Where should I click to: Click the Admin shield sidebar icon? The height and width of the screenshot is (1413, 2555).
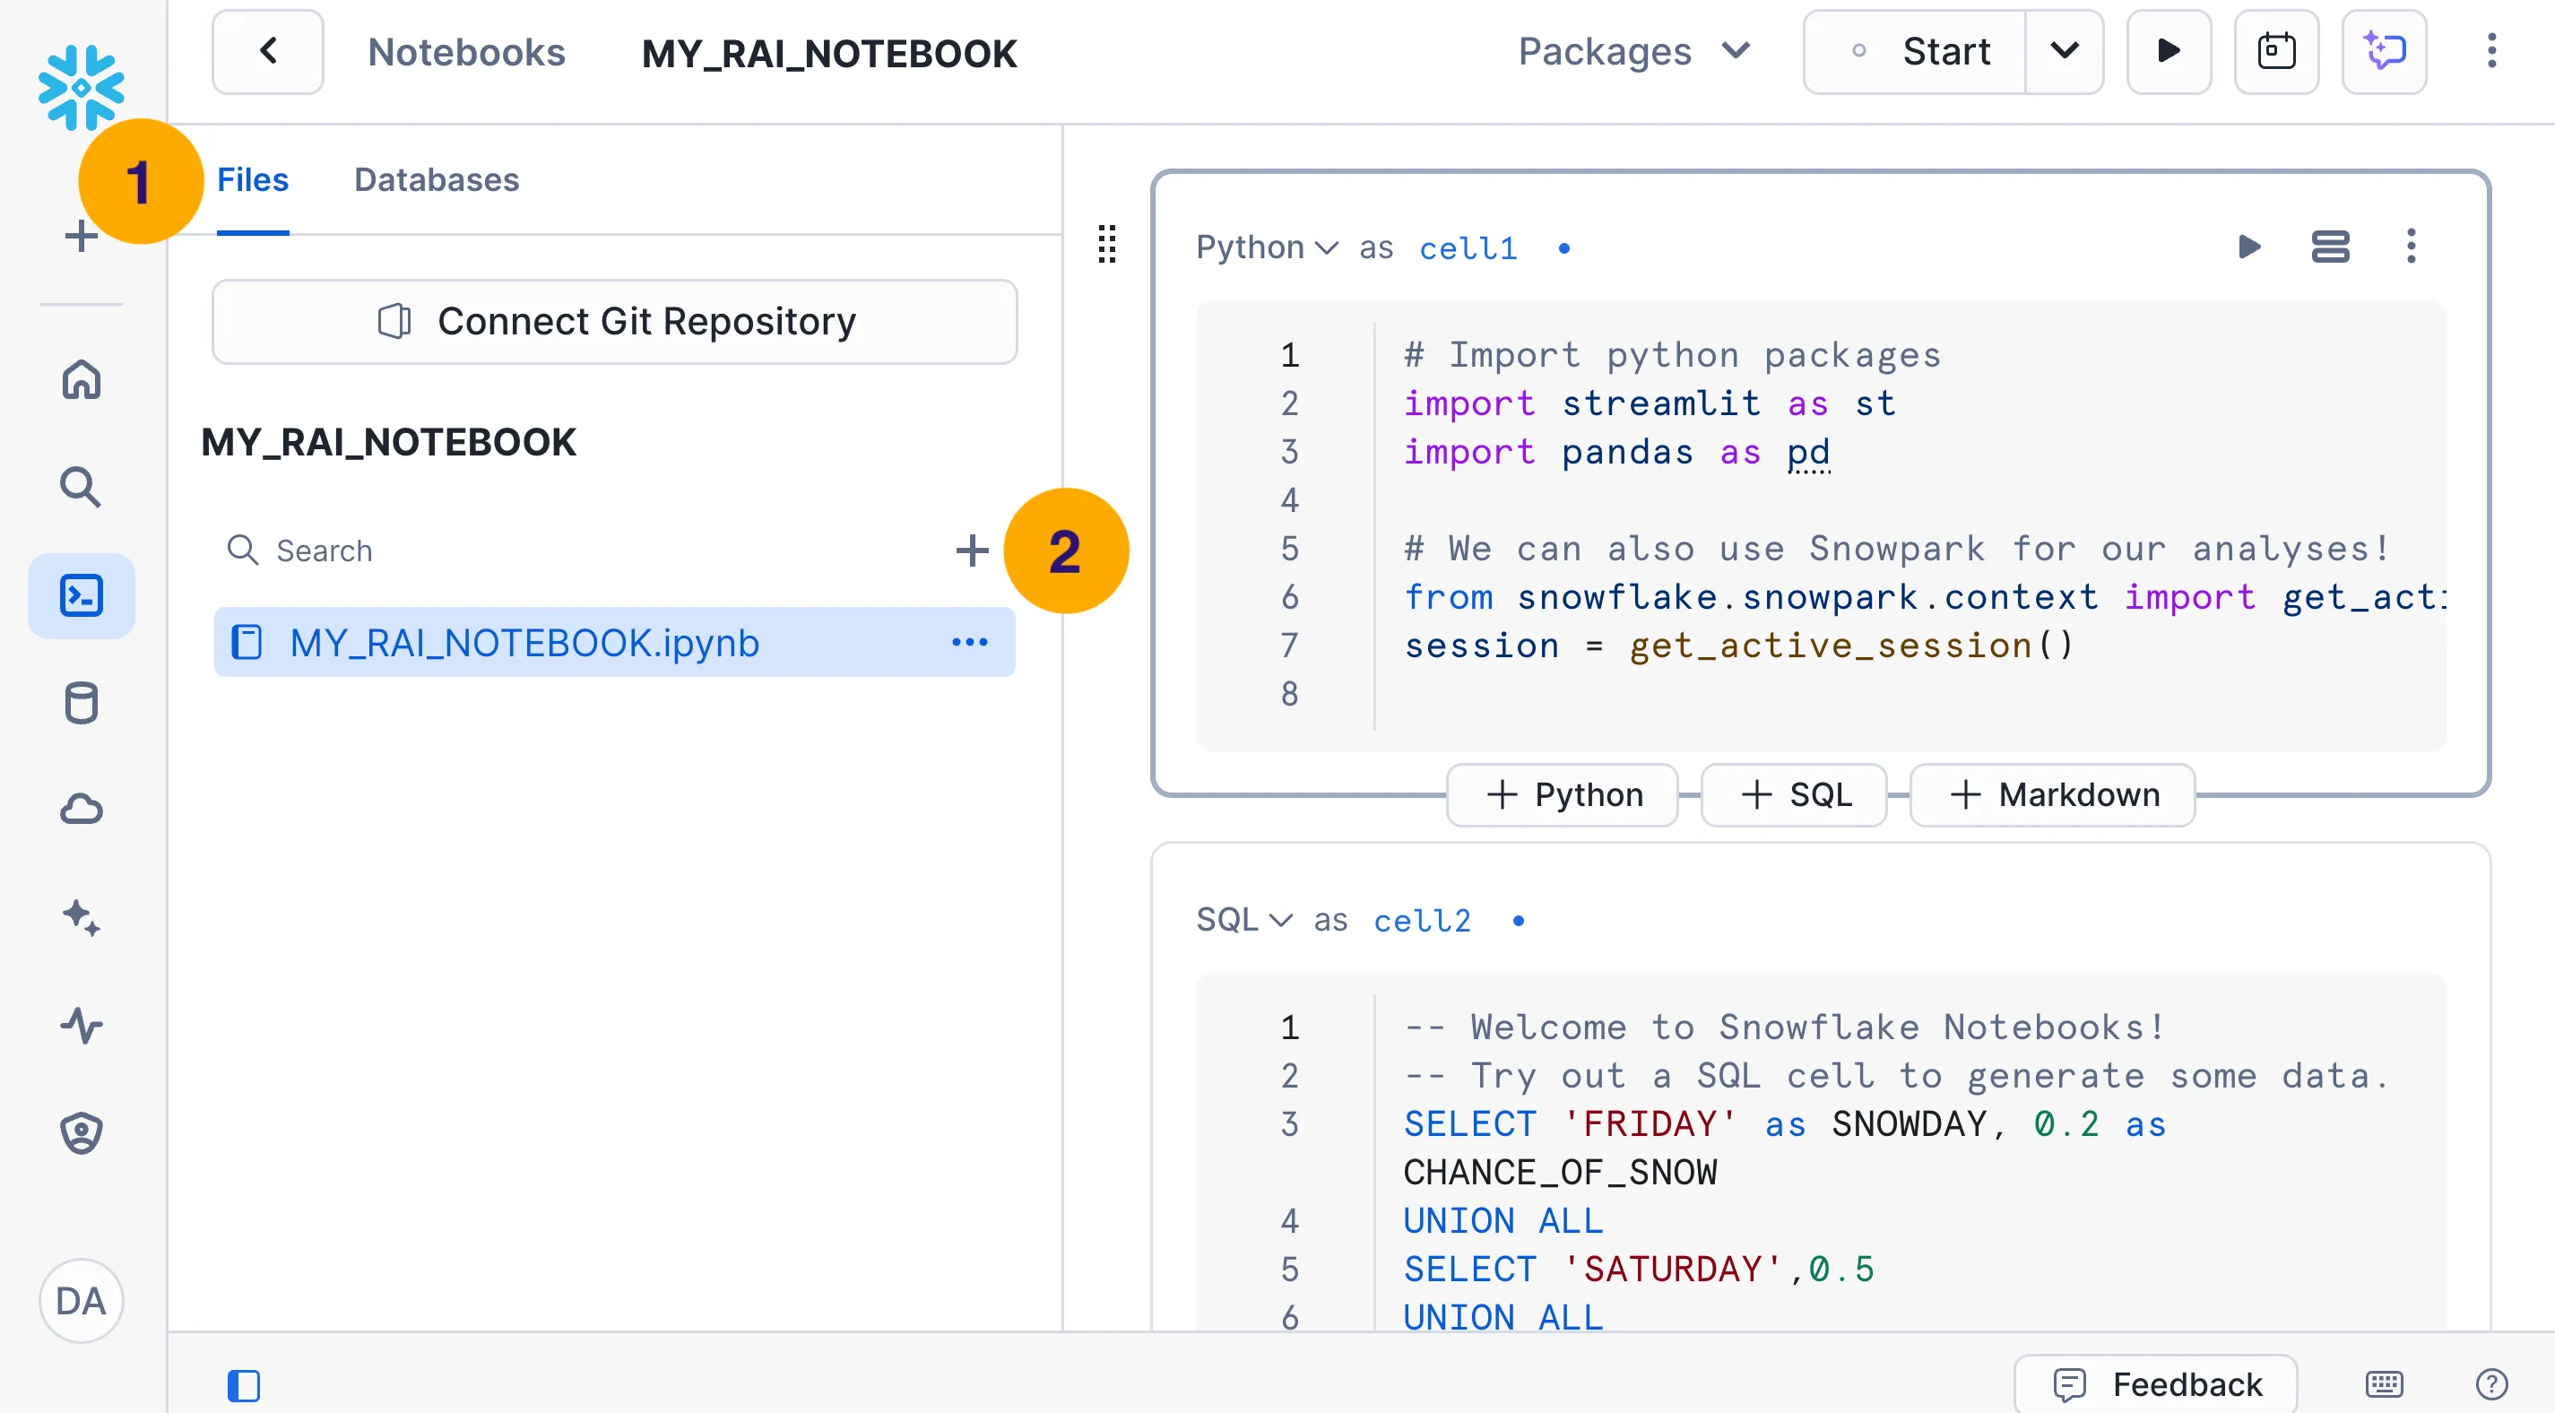(x=82, y=1131)
